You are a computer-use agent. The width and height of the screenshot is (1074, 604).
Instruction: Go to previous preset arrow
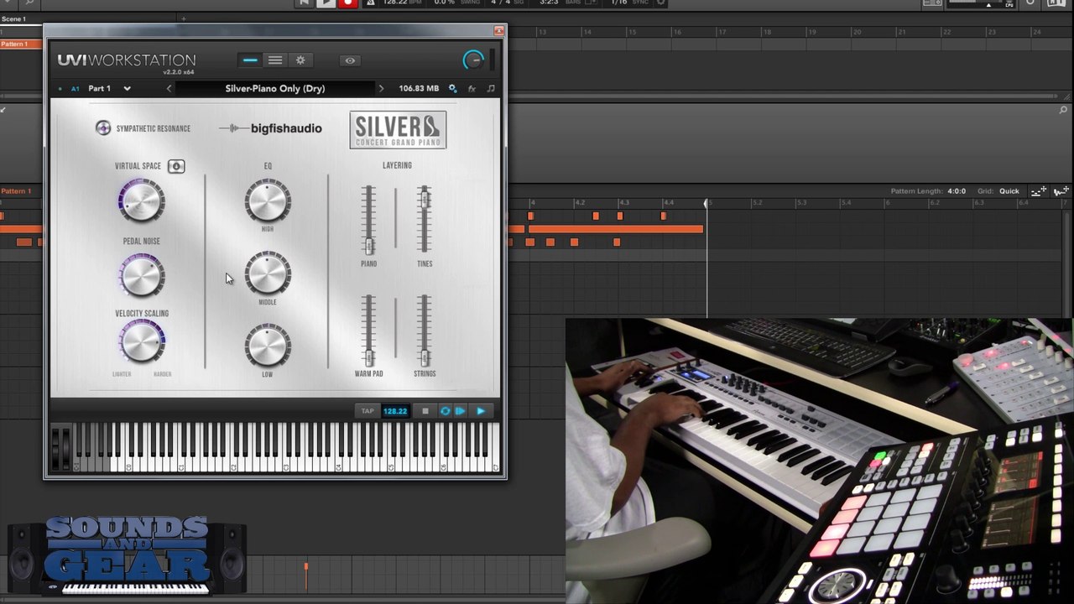click(169, 88)
